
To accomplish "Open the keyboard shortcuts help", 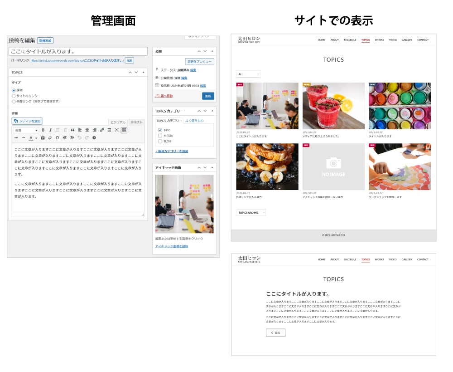I will (94, 138).
